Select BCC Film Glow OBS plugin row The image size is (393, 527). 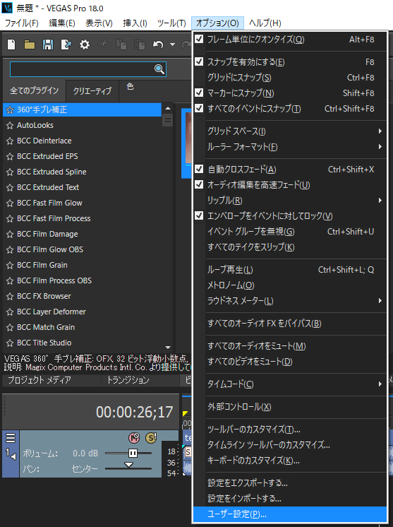coord(82,249)
